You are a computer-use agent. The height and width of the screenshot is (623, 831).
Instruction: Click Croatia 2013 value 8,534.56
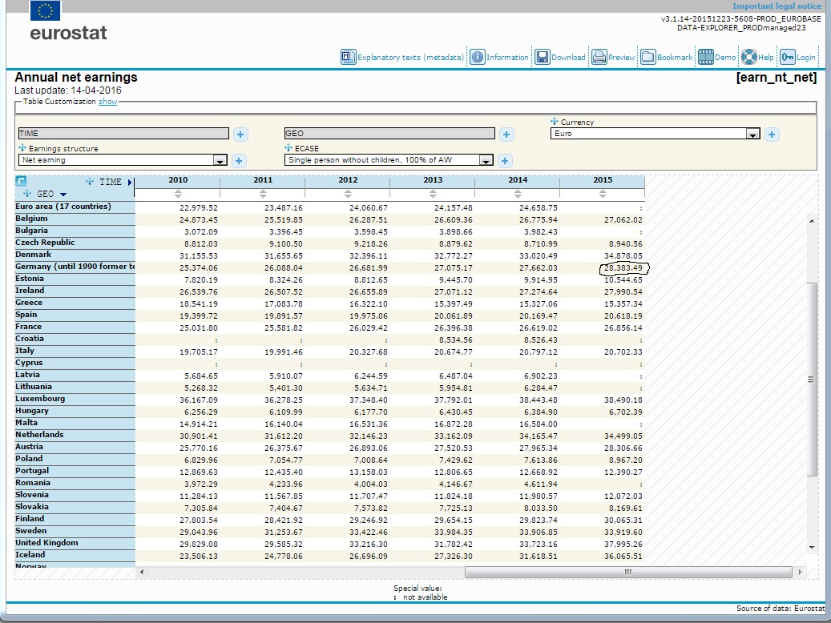(455, 340)
